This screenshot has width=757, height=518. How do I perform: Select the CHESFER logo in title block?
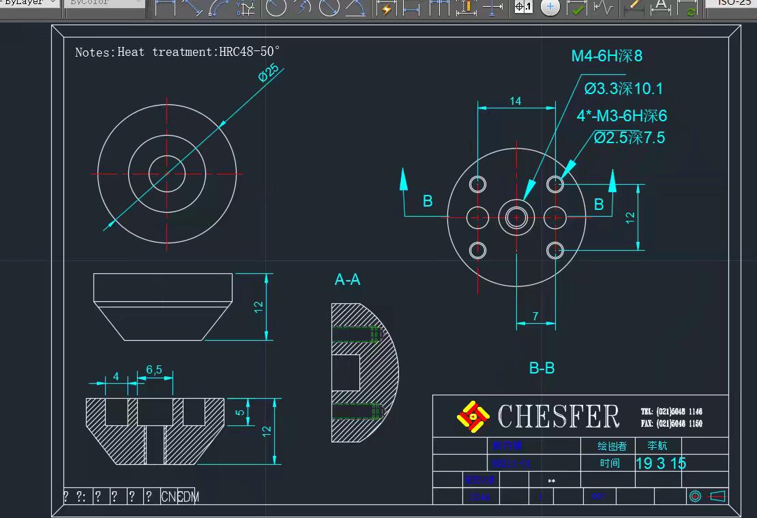click(537, 416)
